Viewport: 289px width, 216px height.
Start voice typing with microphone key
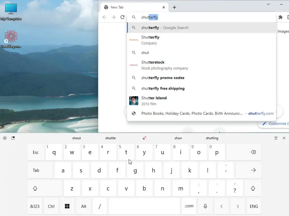coord(205,206)
